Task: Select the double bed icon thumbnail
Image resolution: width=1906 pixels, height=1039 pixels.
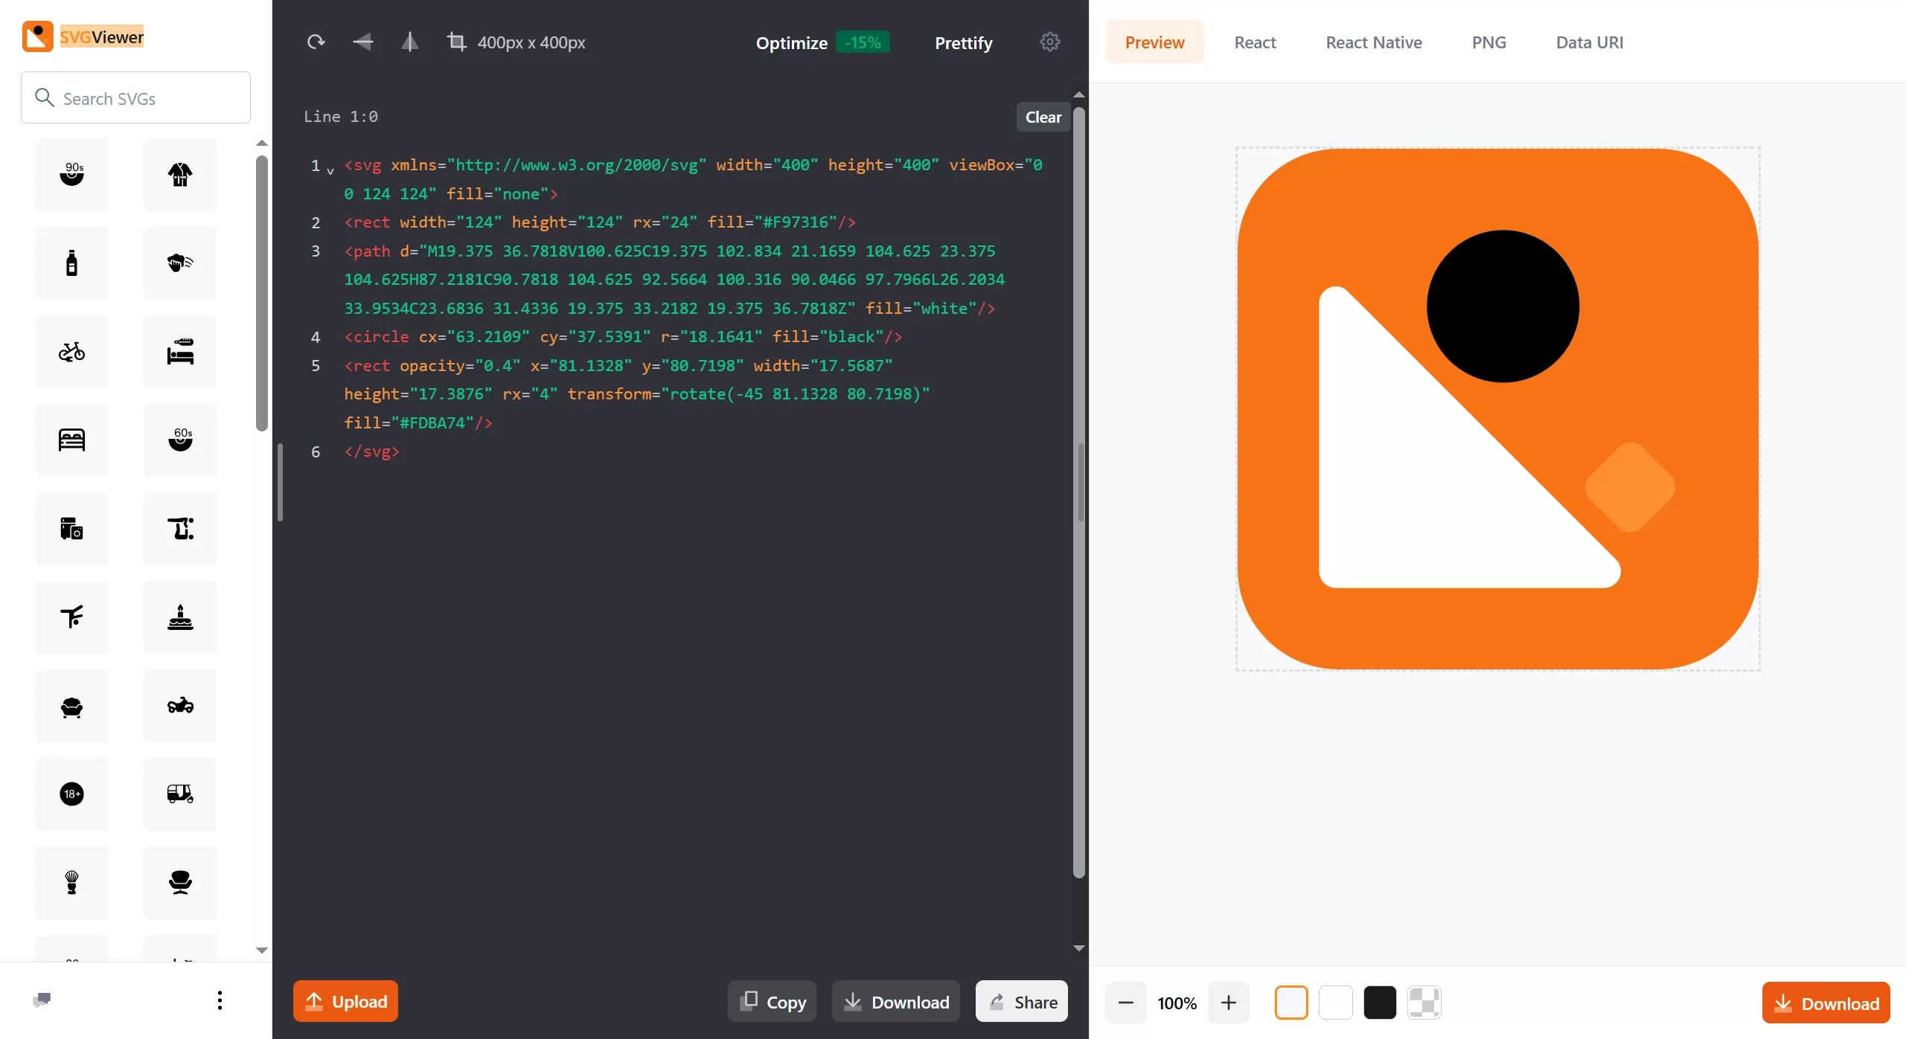Action: point(72,440)
